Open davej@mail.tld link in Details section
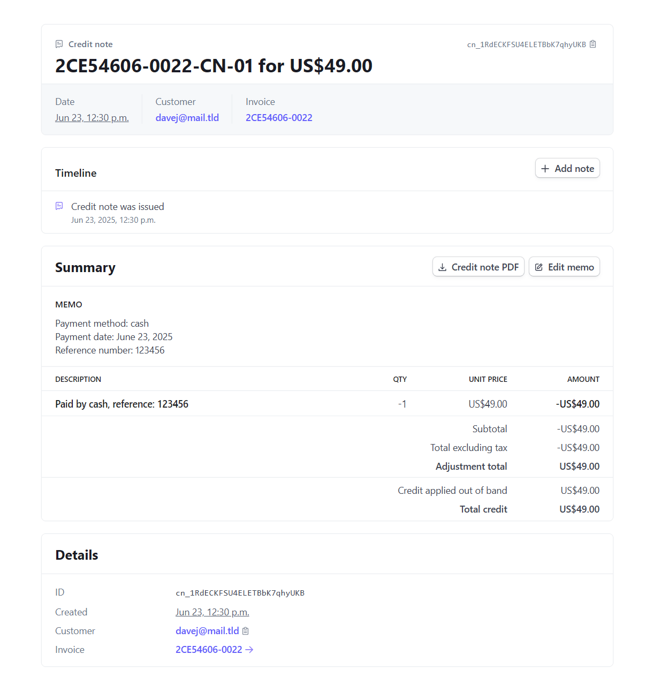This screenshot has height=692, width=653. point(207,631)
